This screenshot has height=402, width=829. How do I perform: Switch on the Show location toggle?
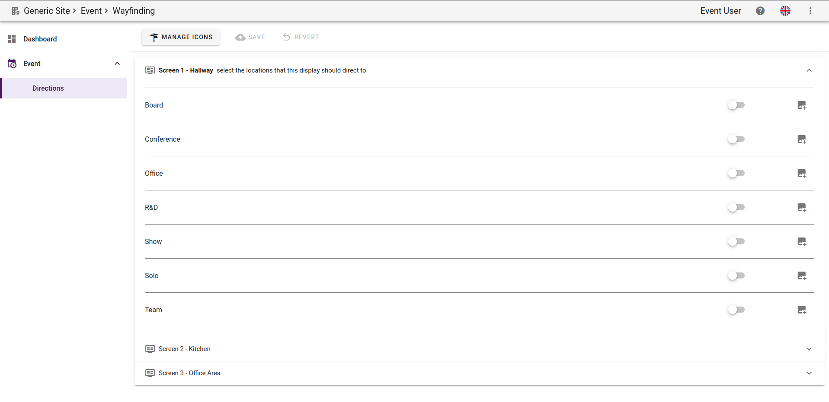pos(736,241)
